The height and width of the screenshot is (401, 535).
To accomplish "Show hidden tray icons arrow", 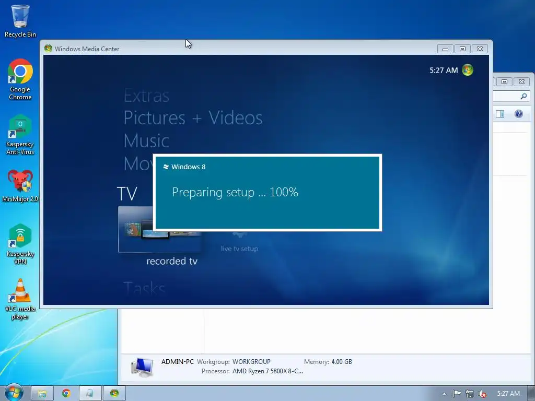I will pyautogui.click(x=444, y=394).
